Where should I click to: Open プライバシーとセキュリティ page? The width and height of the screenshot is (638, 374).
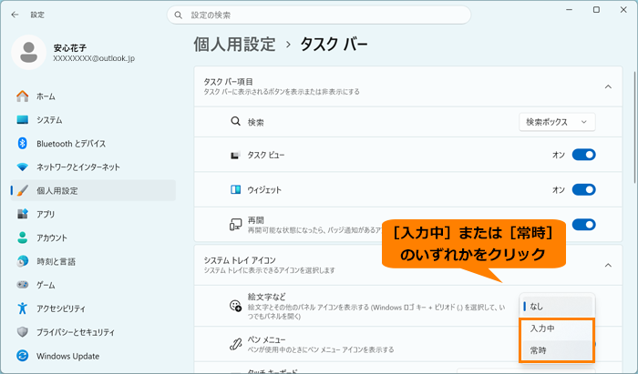pos(93,332)
